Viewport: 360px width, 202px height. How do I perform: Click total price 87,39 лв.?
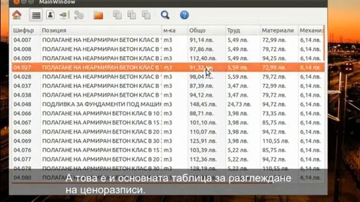[x=201, y=86]
